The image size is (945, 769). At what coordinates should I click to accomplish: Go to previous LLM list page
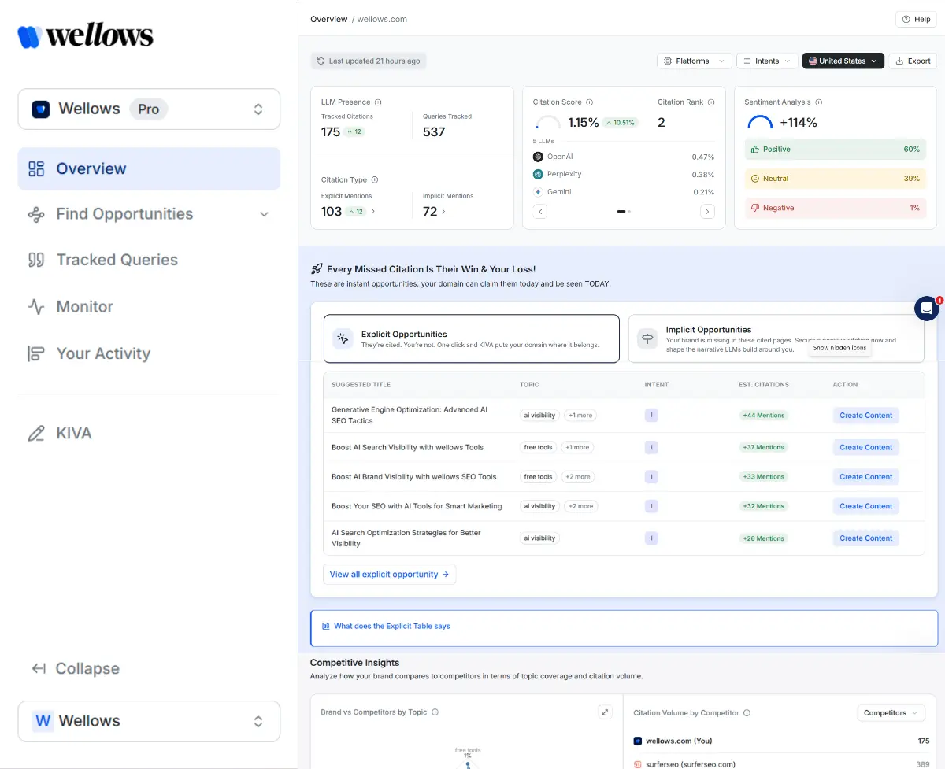[x=540, y=211]
